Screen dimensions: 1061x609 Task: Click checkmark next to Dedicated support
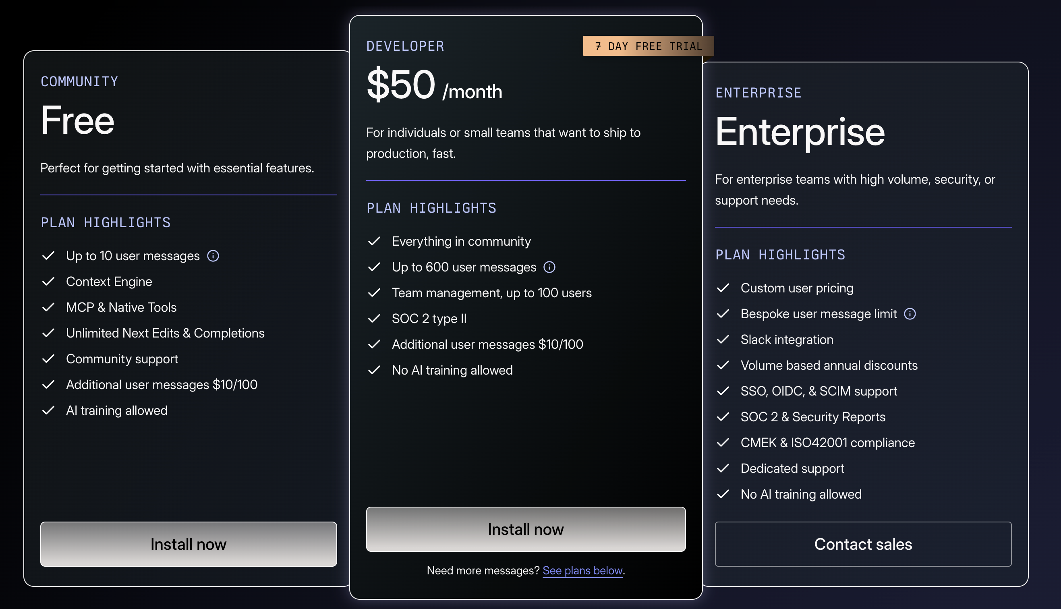(723, 468)
